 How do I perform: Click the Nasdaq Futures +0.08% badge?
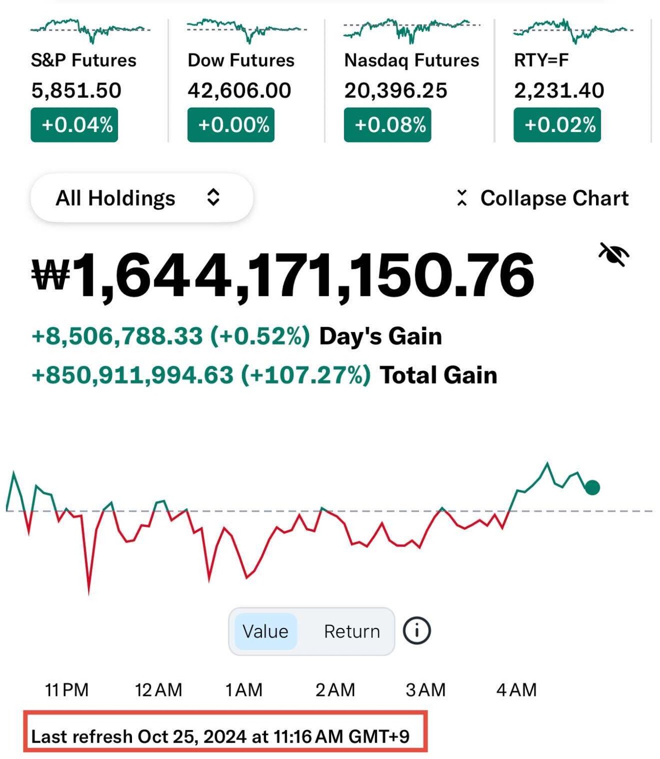click(x=388, y=125)
